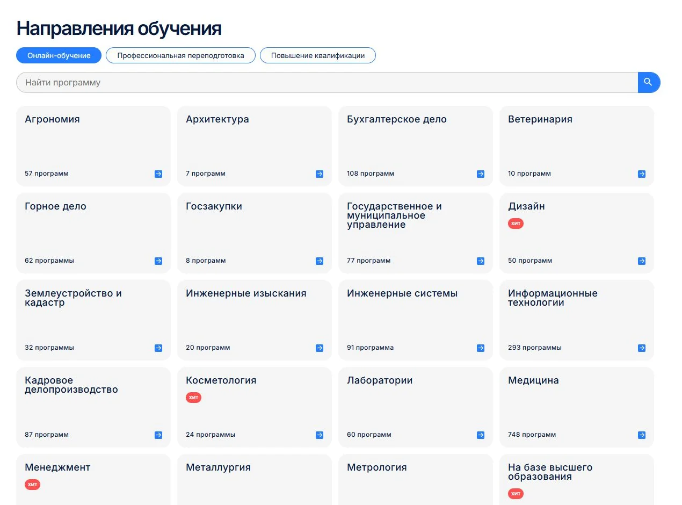This screenshot has height=505, width=682.
Task: Focus the Найти программу search field
Action: pyautogui.click(x=327, y=82)
